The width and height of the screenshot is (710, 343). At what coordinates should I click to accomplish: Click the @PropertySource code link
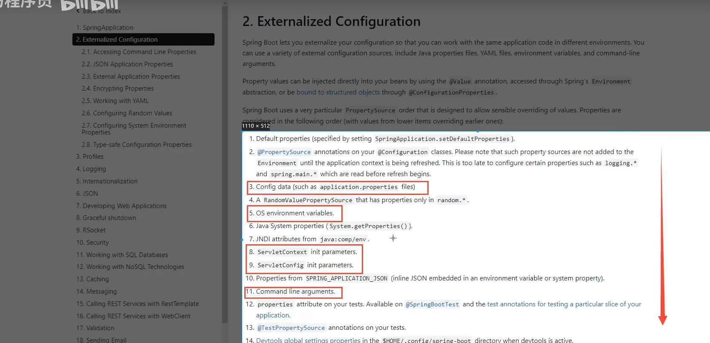tap(284, 152)
